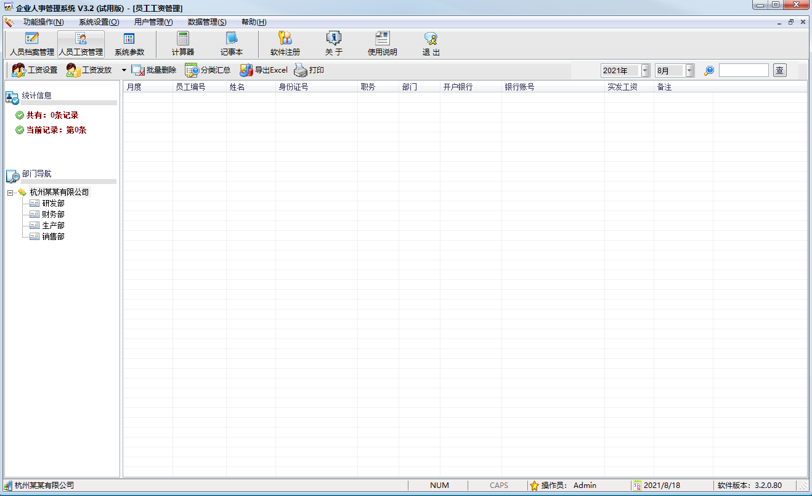
Task: Open the 帮助(H) menu
Action: click(x=254, y=22)
